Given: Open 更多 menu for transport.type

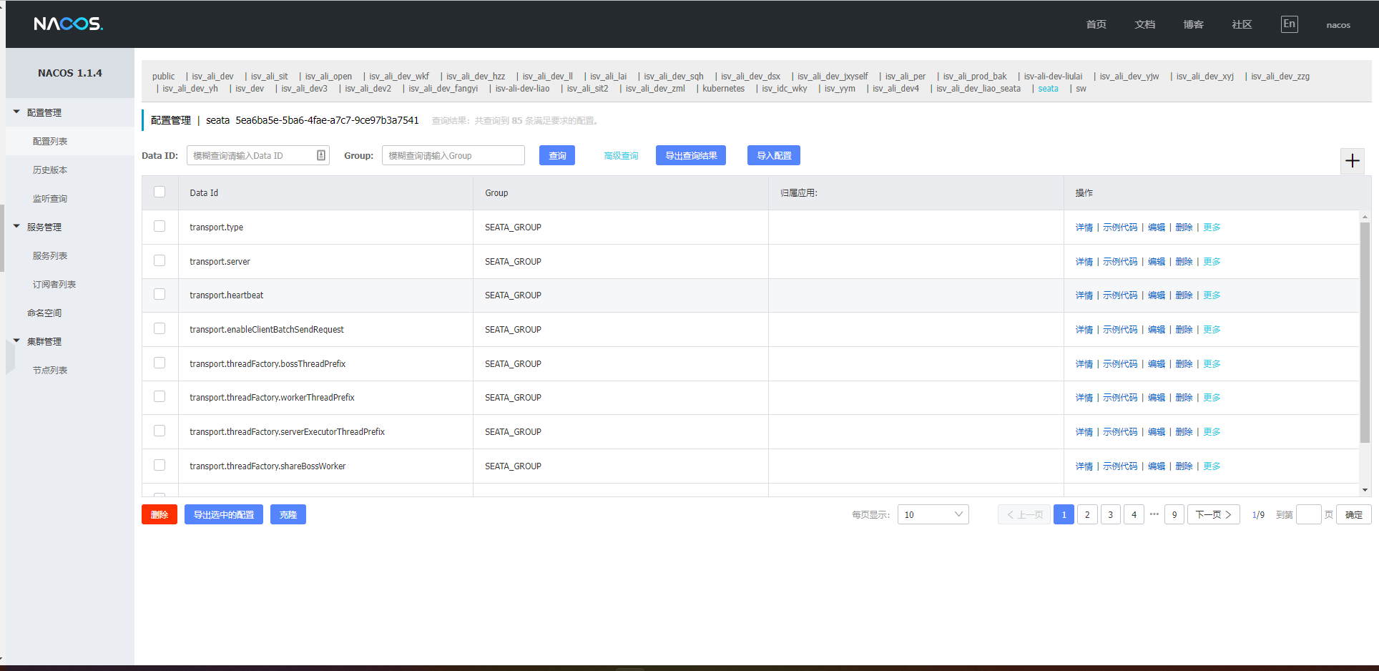Looking at the screenshot, I should 1212,227.
